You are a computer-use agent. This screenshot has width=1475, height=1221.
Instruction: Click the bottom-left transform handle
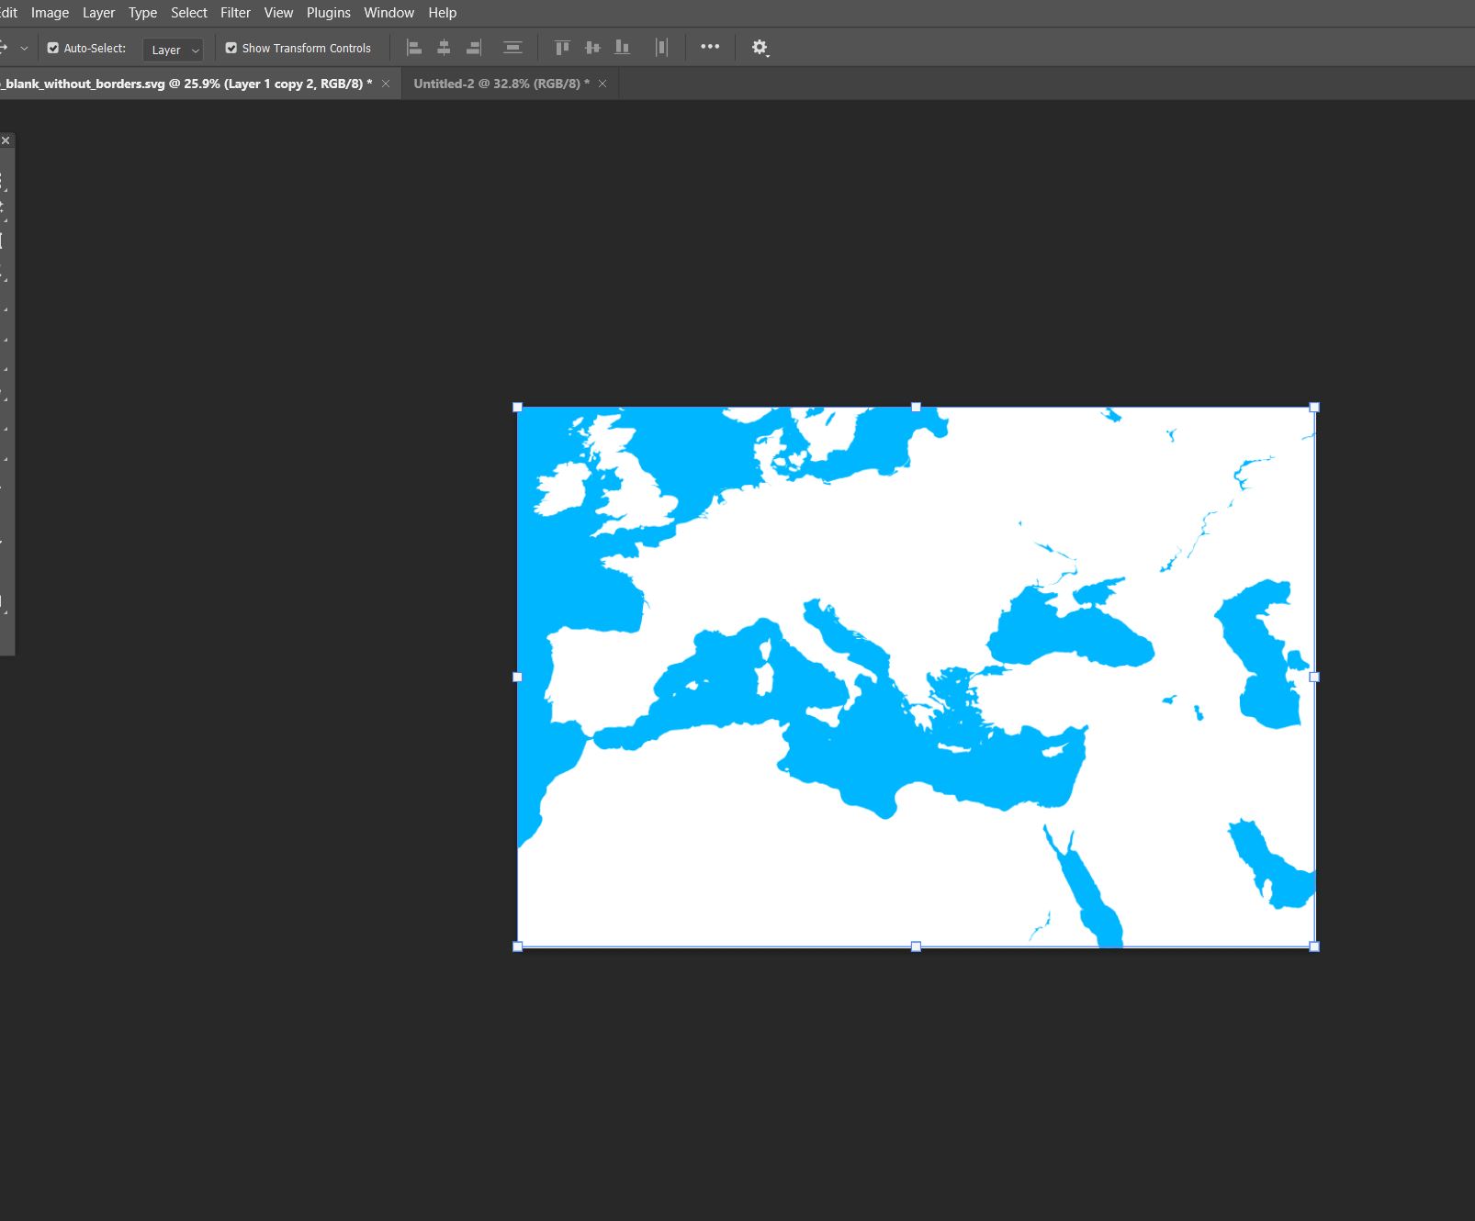coord(517,947)
